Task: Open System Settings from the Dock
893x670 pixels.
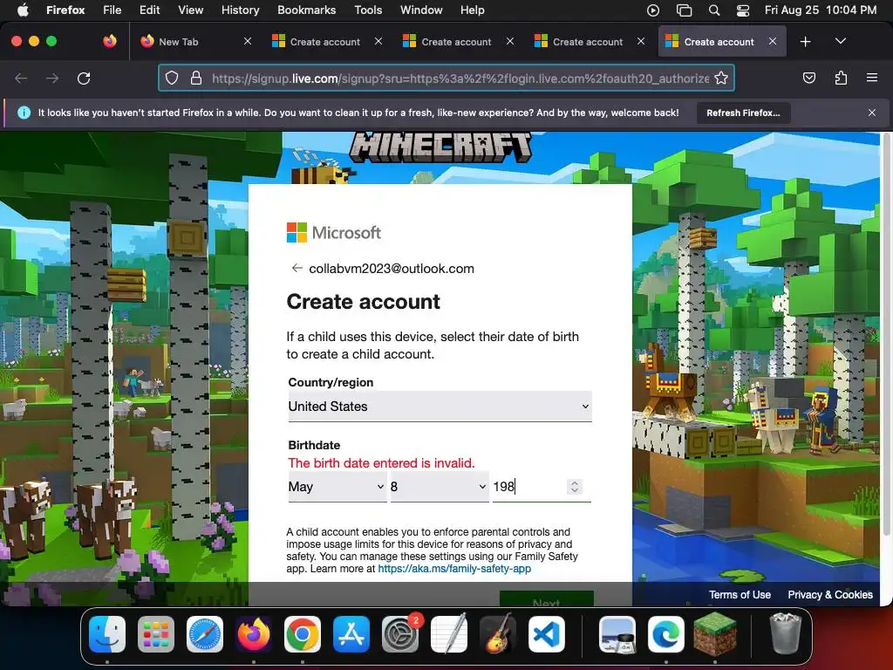Action: (400, 633)
